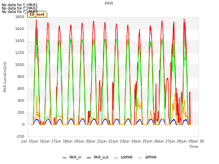Click the Jun 30 x-axis tick label
Image resolution: width=219 pixels, height=164 pixels.
(198, 141)
